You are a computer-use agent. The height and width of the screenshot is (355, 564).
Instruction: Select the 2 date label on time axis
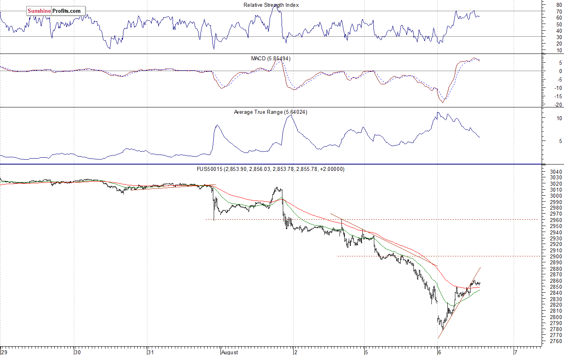pos(296,352)
